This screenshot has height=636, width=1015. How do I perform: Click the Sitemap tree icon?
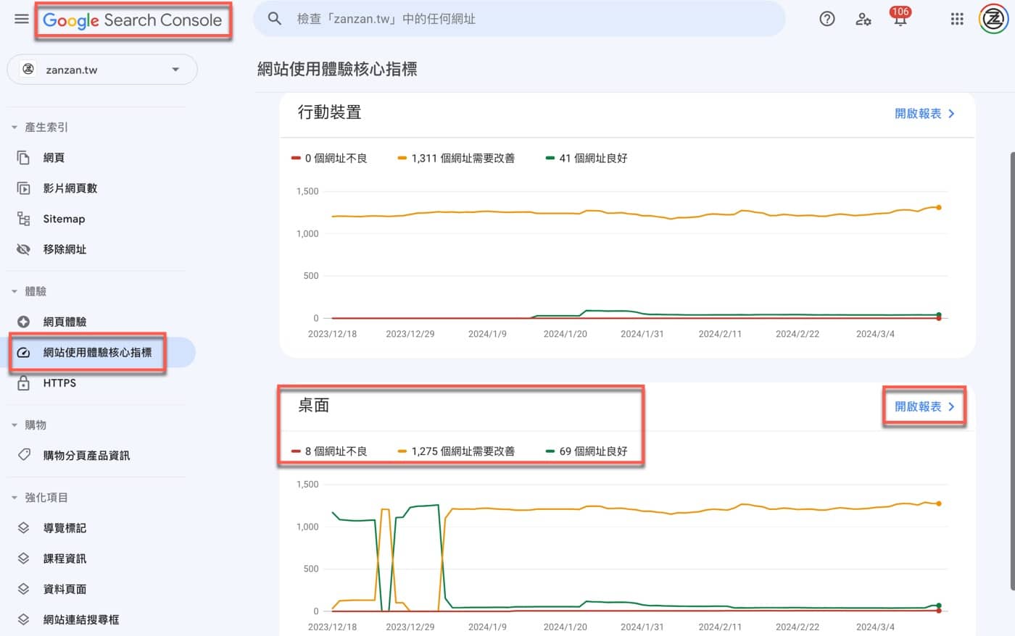23,219
